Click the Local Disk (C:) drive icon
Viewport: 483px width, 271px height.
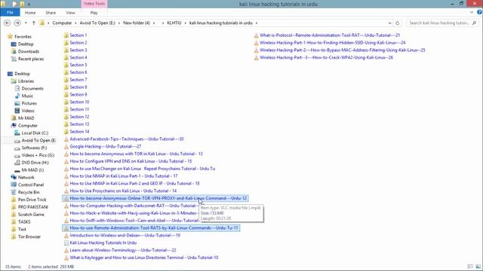(17, 133)
